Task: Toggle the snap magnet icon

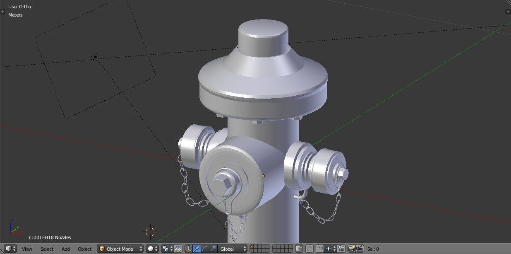Action: click(319, 249)
